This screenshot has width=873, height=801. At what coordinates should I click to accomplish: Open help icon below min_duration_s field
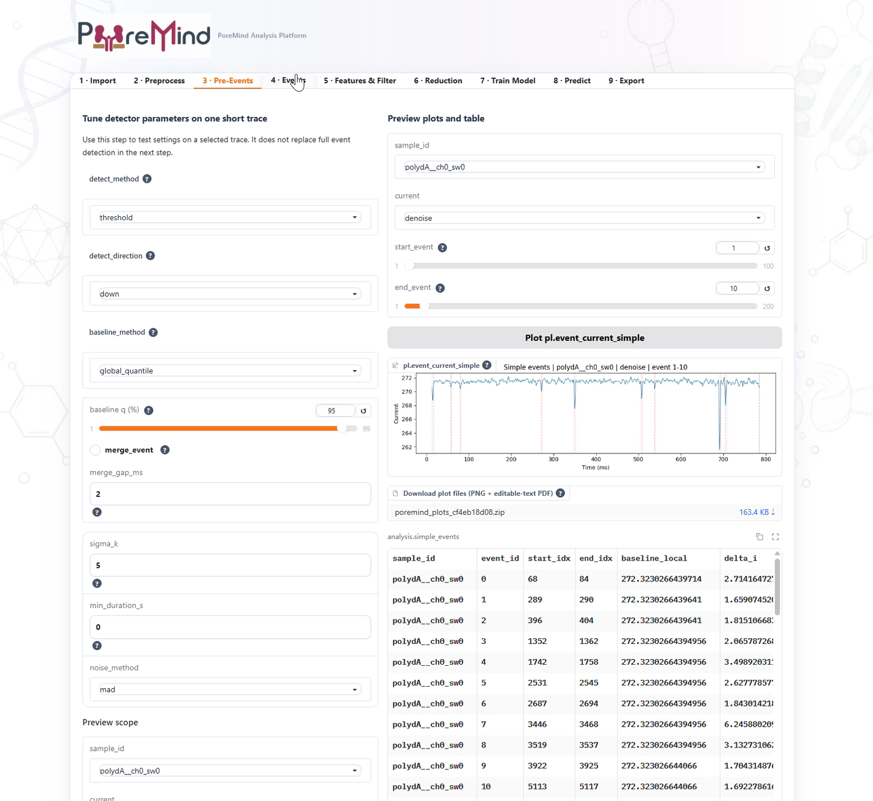pos(97,646)
